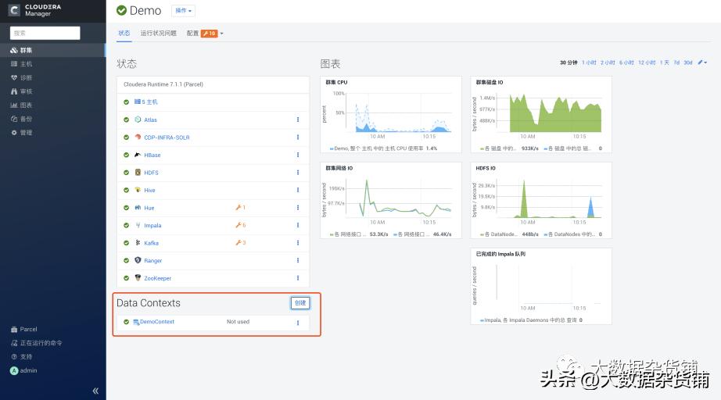Image resolution: width=721 pixels, height=400 pixels.
Task: Expand the 配置 warnings dropdown arrow
Action: [221, 34]
